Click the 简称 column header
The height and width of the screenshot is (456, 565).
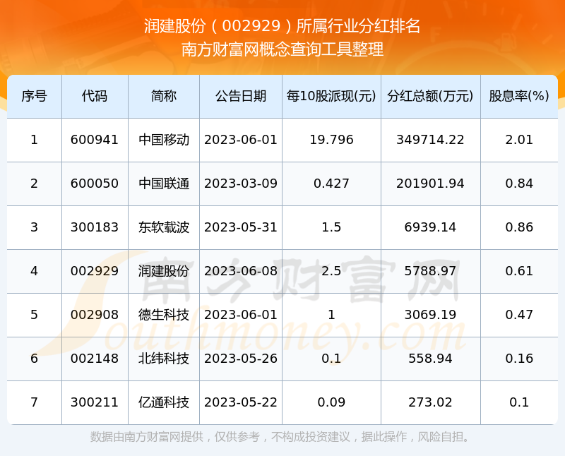click(164, 96)
